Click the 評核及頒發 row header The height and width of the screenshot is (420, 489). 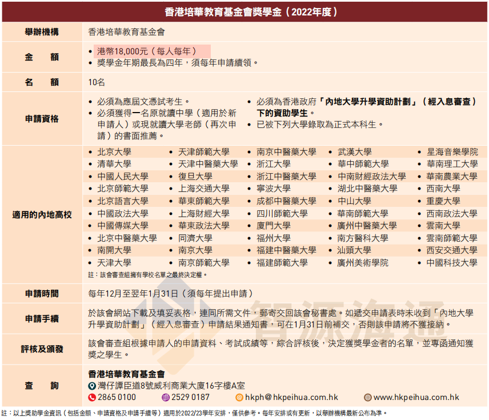[42, 349]
